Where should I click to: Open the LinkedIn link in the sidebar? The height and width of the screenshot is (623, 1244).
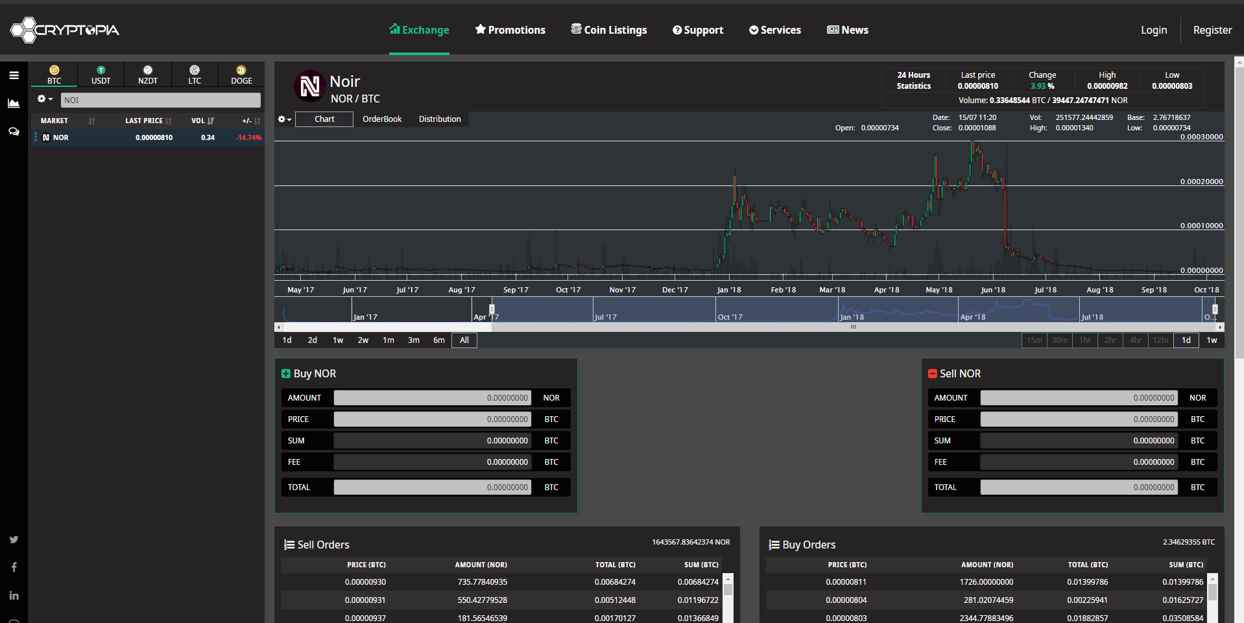[x=14, y=595]
